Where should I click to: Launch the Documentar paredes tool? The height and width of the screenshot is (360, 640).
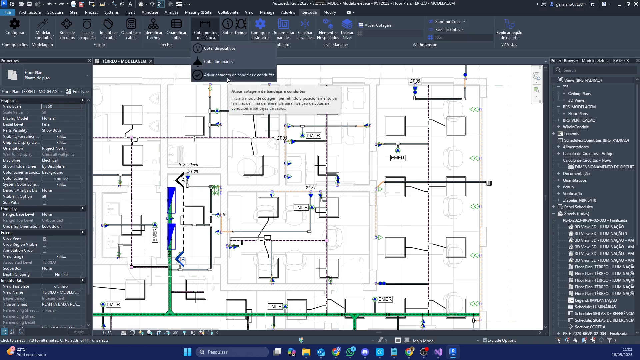283,24
